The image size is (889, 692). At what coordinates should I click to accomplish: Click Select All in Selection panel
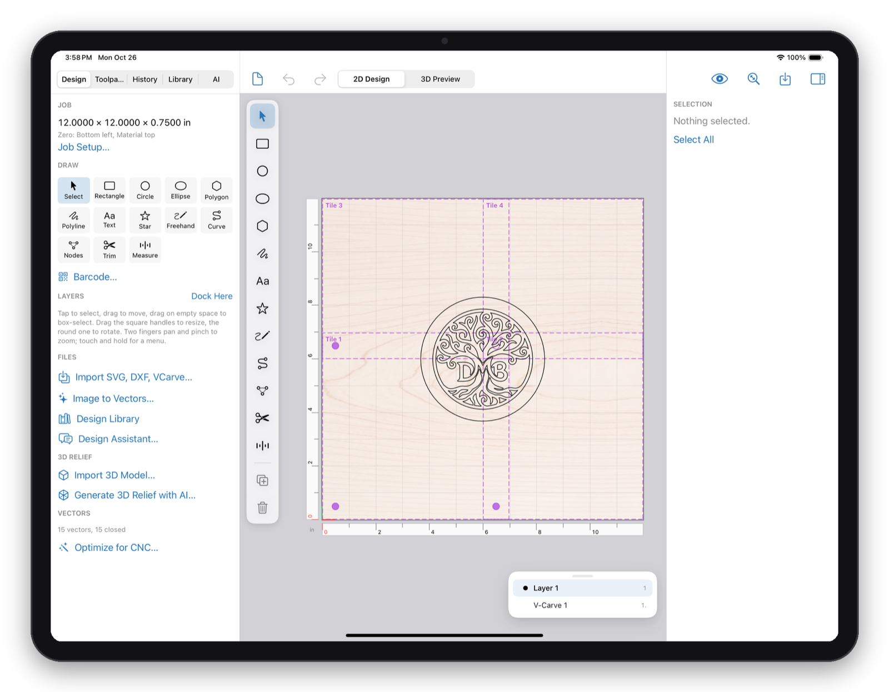coord(693,140)
